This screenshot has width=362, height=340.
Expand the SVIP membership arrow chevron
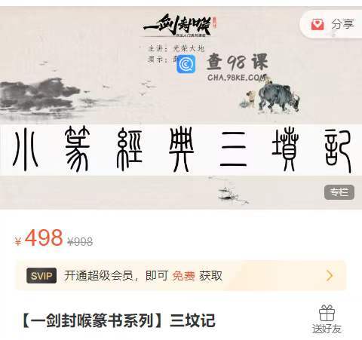pos(330,276)
